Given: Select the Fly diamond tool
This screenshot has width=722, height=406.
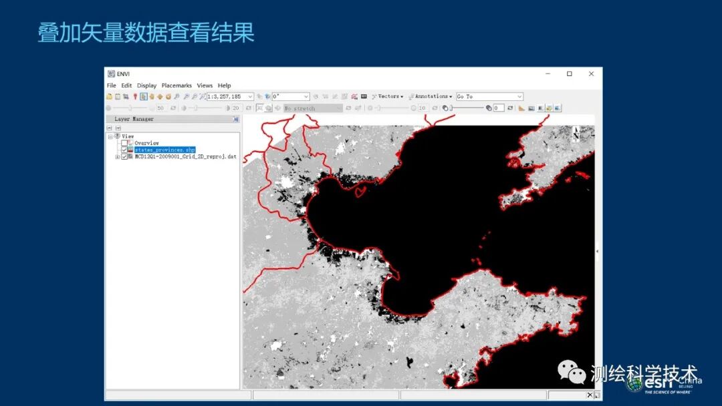Looking at the screenshot, I should click(x=160, y=97).
